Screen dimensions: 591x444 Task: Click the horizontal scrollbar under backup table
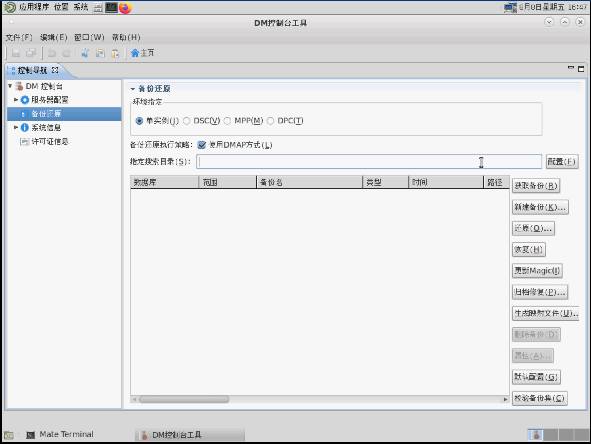[184, 399]
